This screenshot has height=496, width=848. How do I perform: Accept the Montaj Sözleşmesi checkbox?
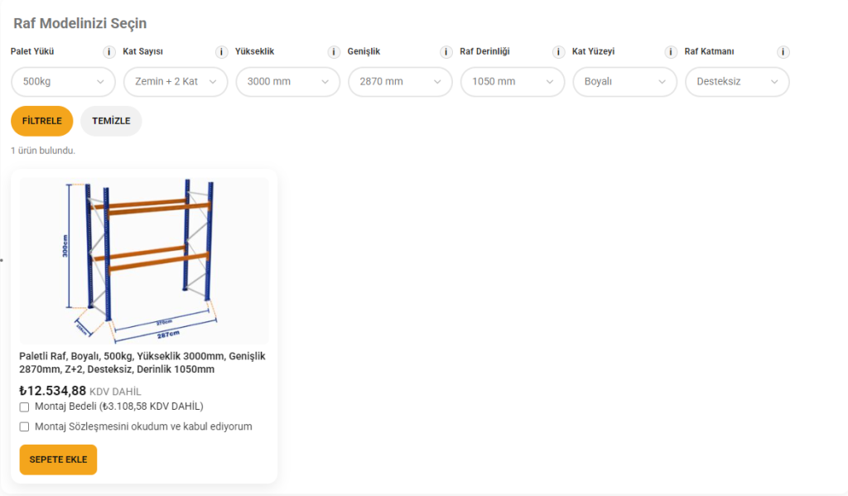24,426
